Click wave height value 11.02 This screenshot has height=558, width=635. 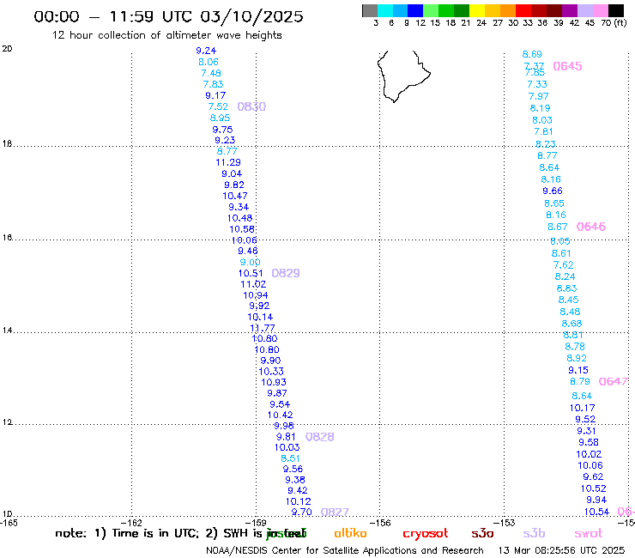click(253, 284)
